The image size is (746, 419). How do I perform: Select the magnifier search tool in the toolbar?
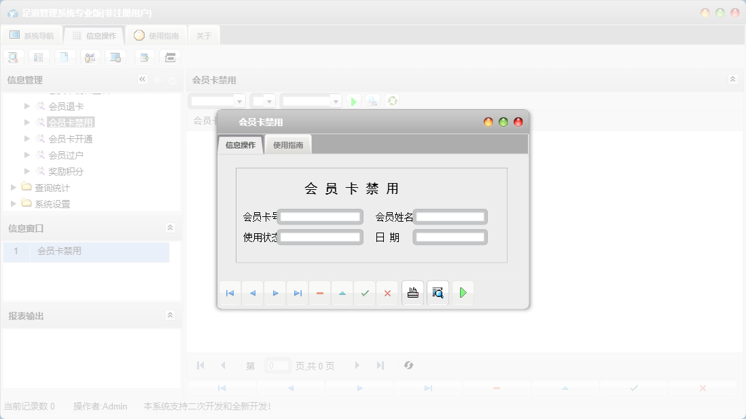pos(13,57)
